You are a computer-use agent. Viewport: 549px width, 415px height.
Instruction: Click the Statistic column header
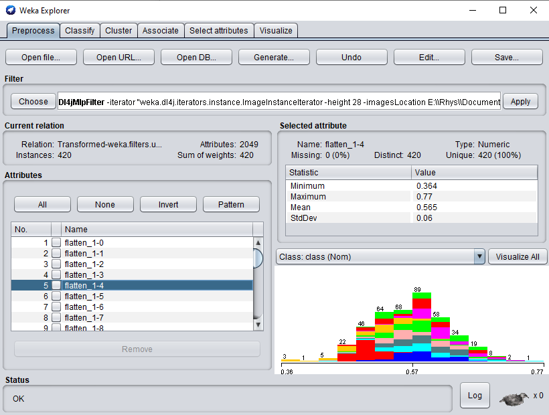coord(348,173)
